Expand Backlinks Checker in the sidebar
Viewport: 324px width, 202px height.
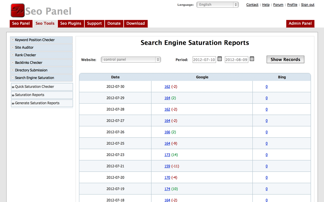13,62
